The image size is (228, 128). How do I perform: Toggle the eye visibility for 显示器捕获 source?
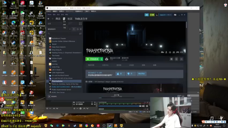point(92,104)
